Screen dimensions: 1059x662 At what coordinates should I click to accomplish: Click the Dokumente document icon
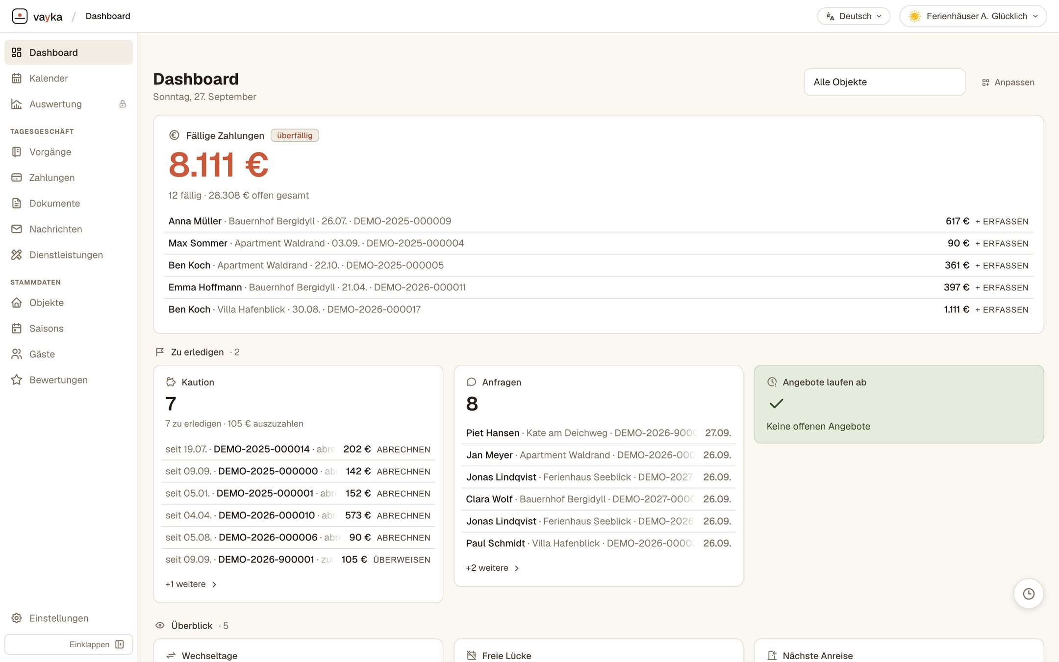point(17,204)
